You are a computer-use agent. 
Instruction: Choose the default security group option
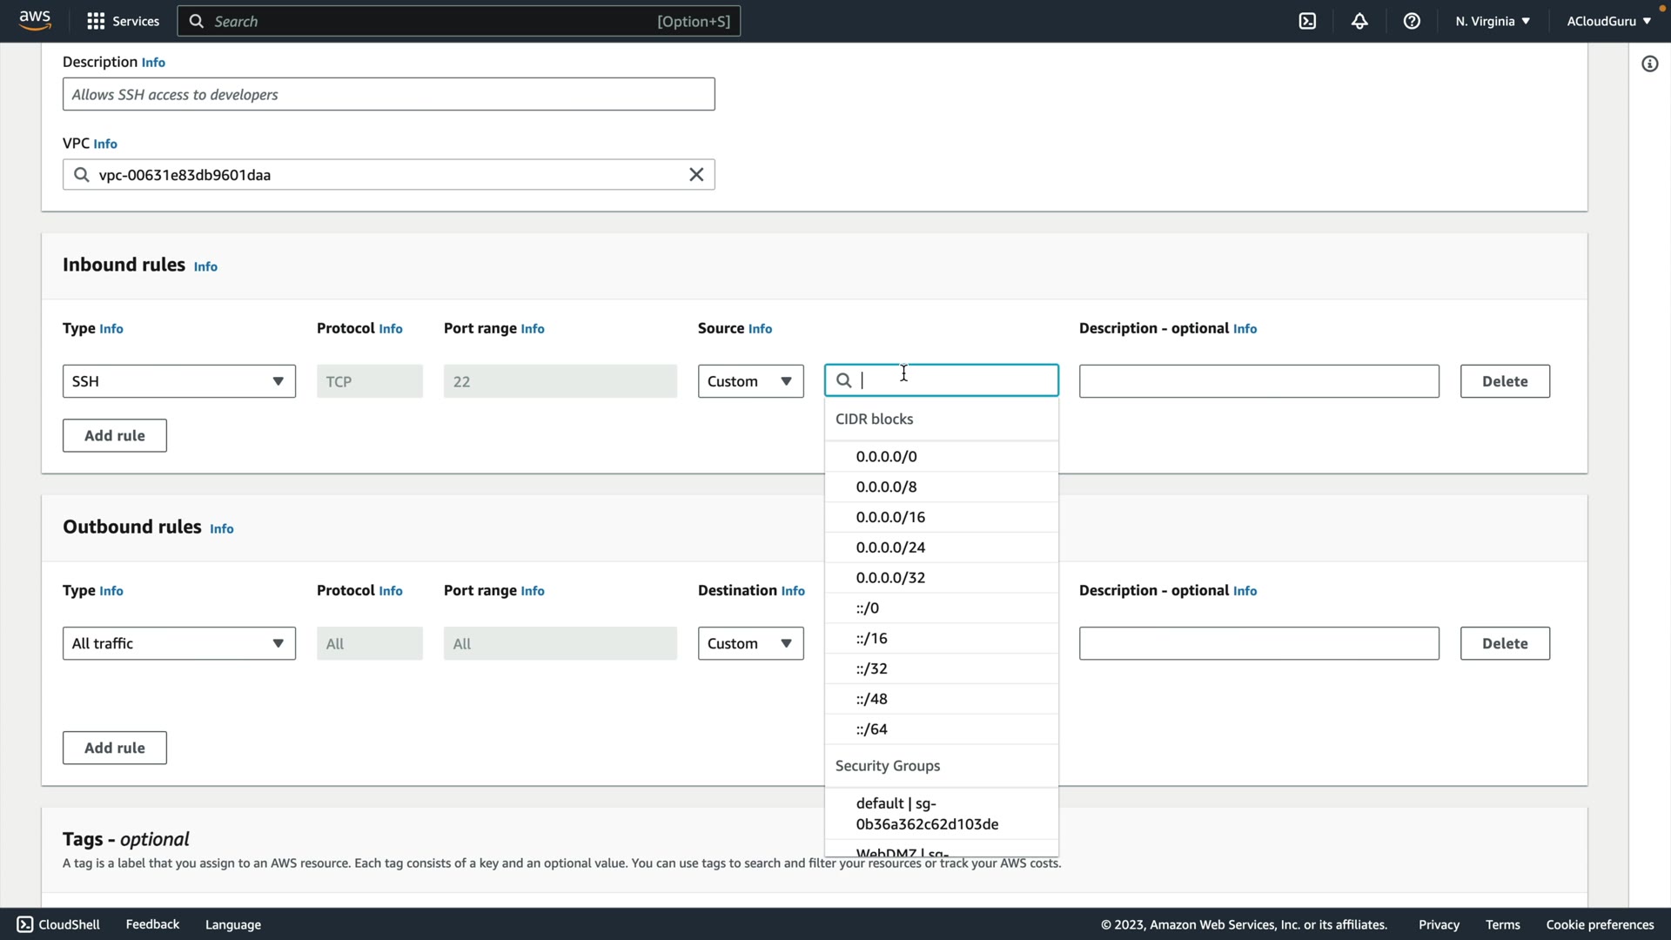click(927, 813)
